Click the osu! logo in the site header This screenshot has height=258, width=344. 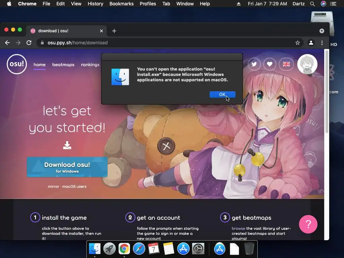coord(17,64)
